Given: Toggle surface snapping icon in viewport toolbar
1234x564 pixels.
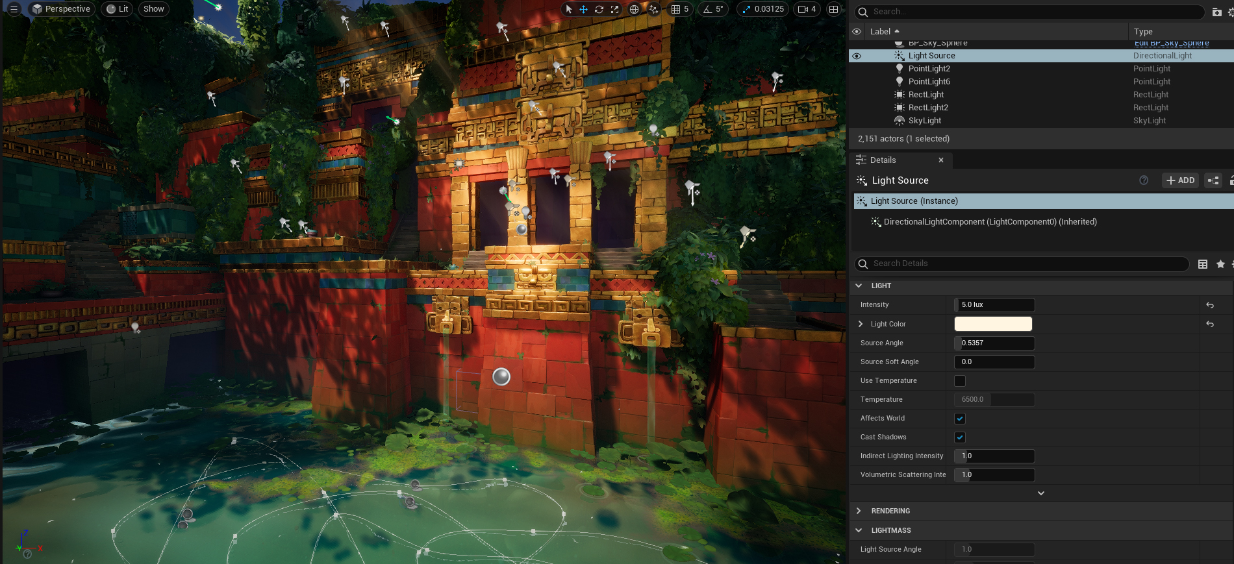Looking at the screenshot, I should click(653, 9).
